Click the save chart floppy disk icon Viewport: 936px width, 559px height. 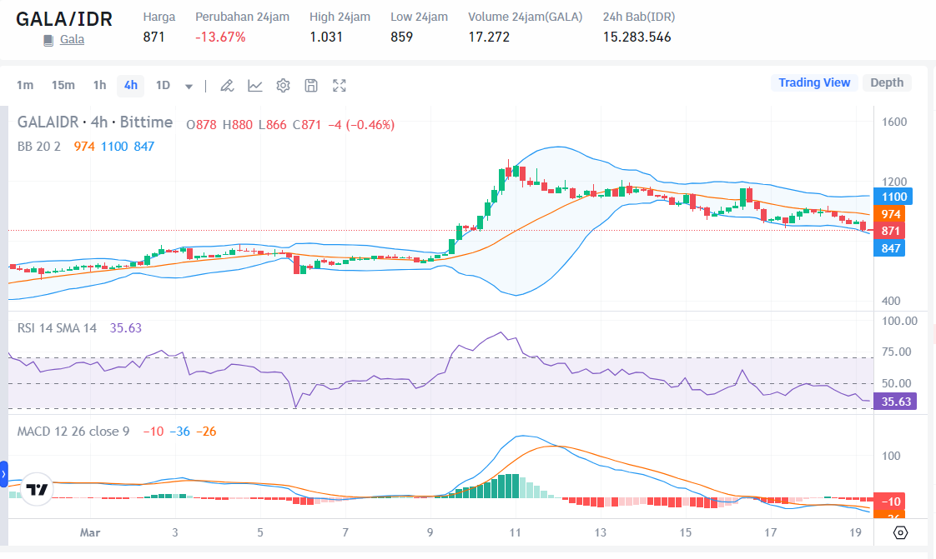click(x=311, y=85)
